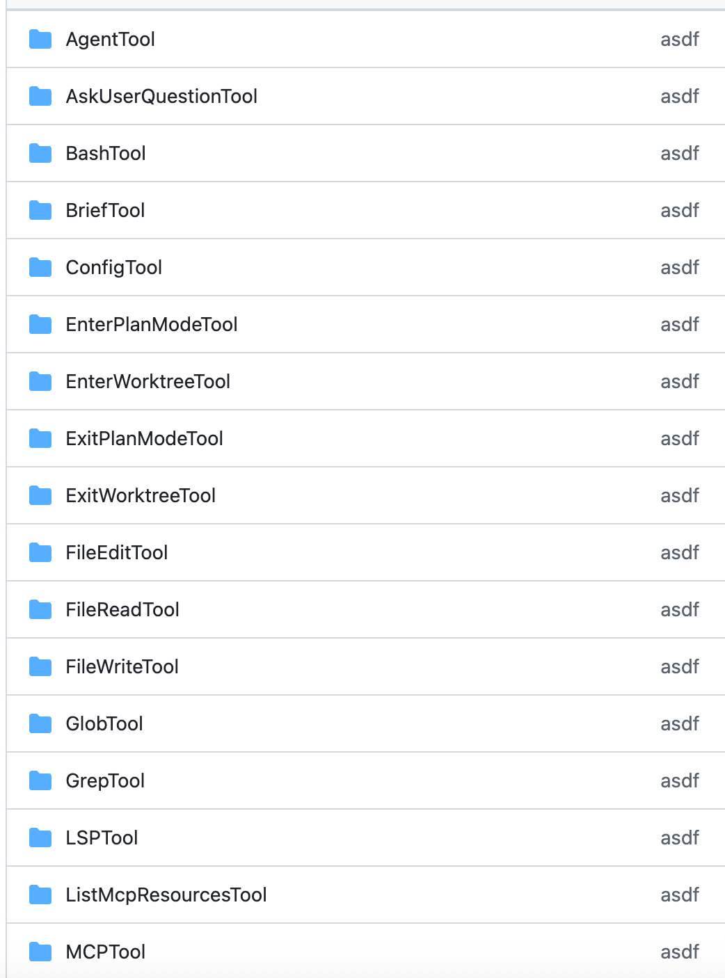Click the MCPTool folder icon
Viewport: 725px width, 978px height.
pos(40,952)
